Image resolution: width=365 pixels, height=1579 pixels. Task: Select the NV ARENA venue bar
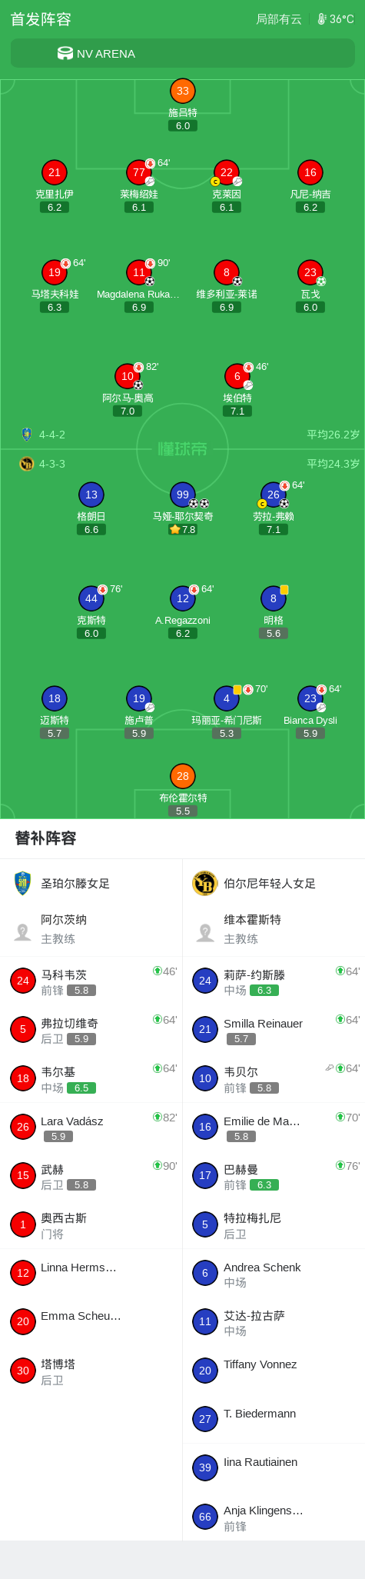coord(183,54)
